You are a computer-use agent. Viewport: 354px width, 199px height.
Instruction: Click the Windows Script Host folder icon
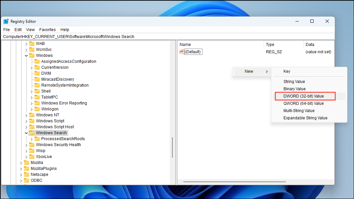pos(32,127)
